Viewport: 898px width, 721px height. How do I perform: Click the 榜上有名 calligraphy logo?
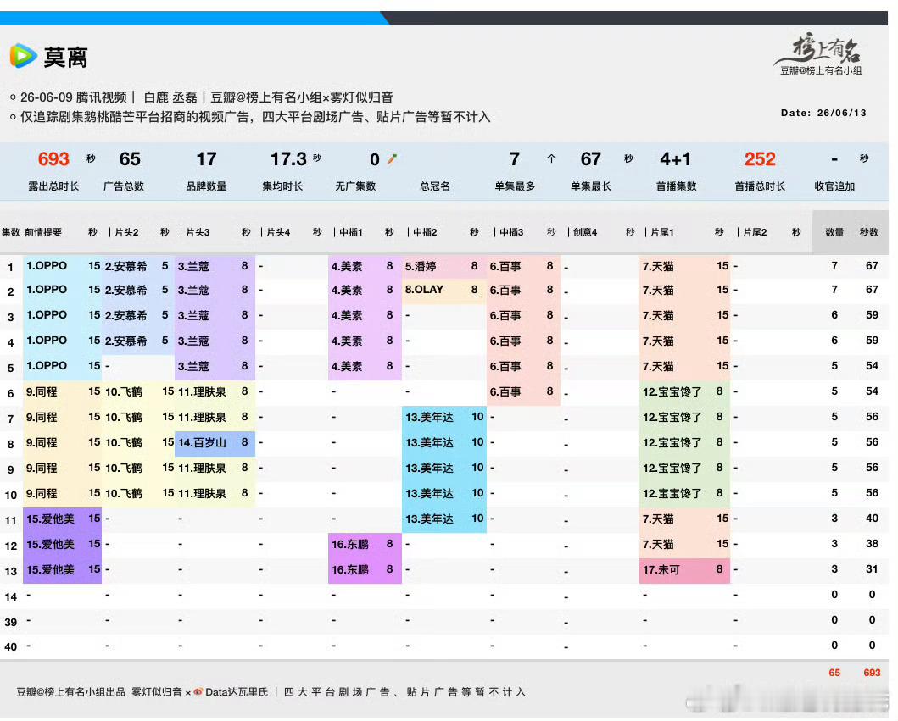(x=819, y=48)
